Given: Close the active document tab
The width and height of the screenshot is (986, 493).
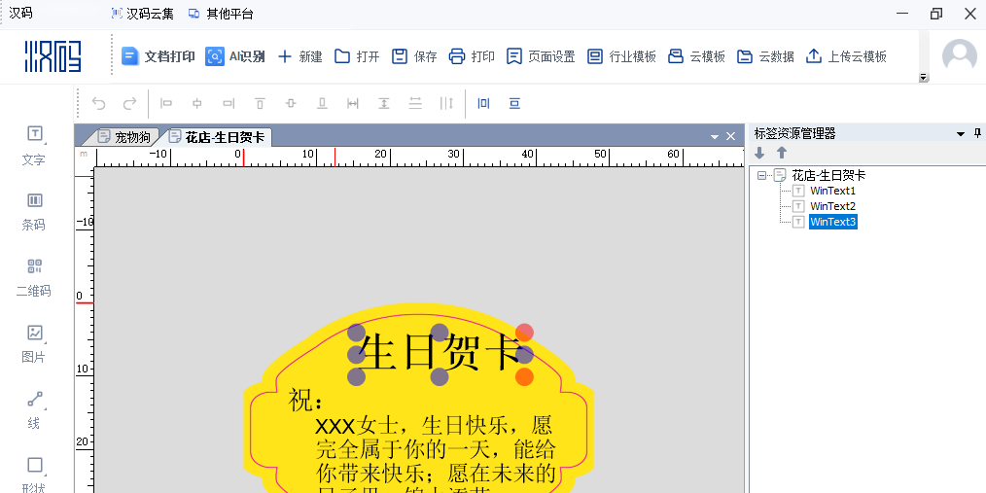Looking at the screenshot, I should pyautogui.click(x=730, y=136).
